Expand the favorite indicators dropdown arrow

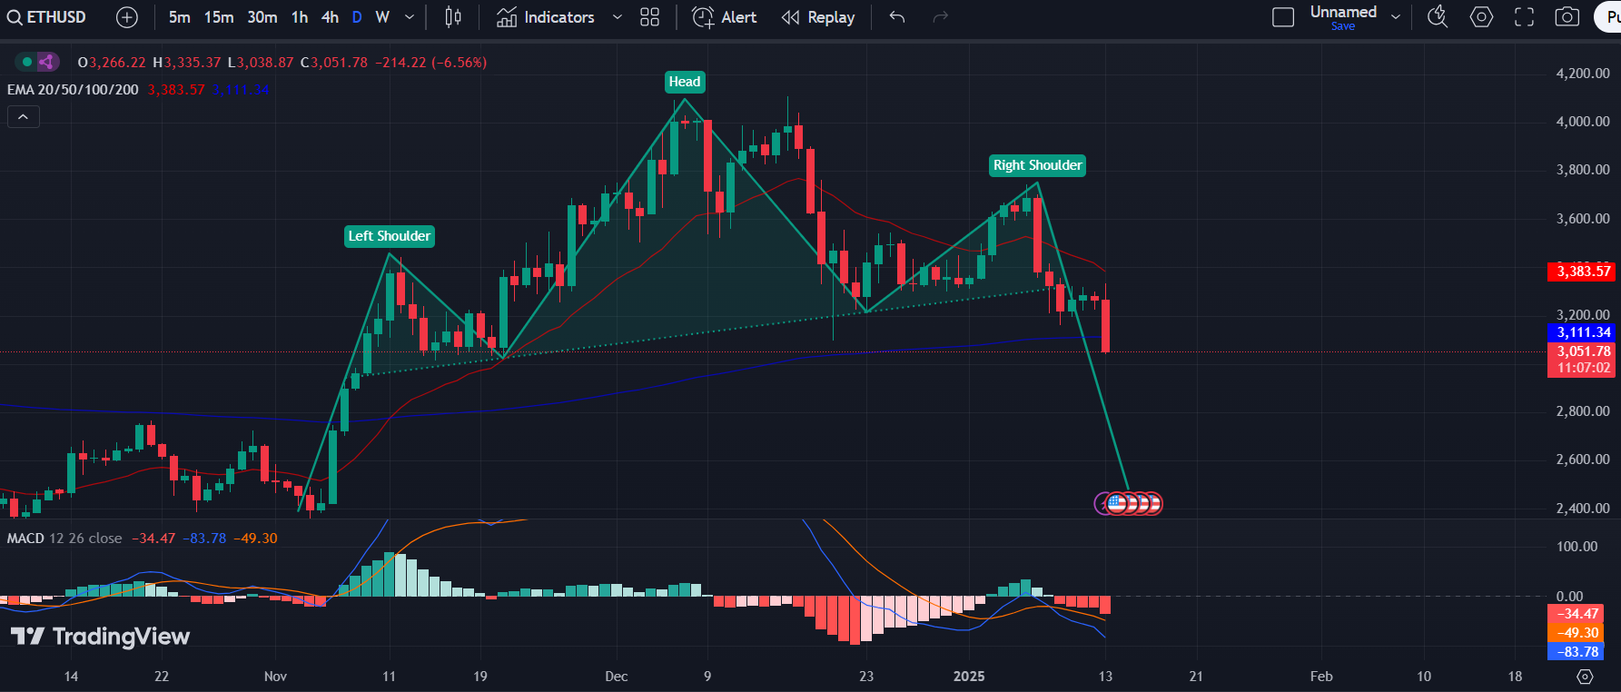click(x=618, y=17)
